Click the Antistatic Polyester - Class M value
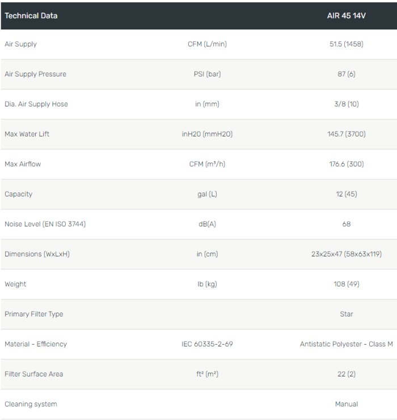Screen dimensions: 397x420 click(x=346, y=344)
